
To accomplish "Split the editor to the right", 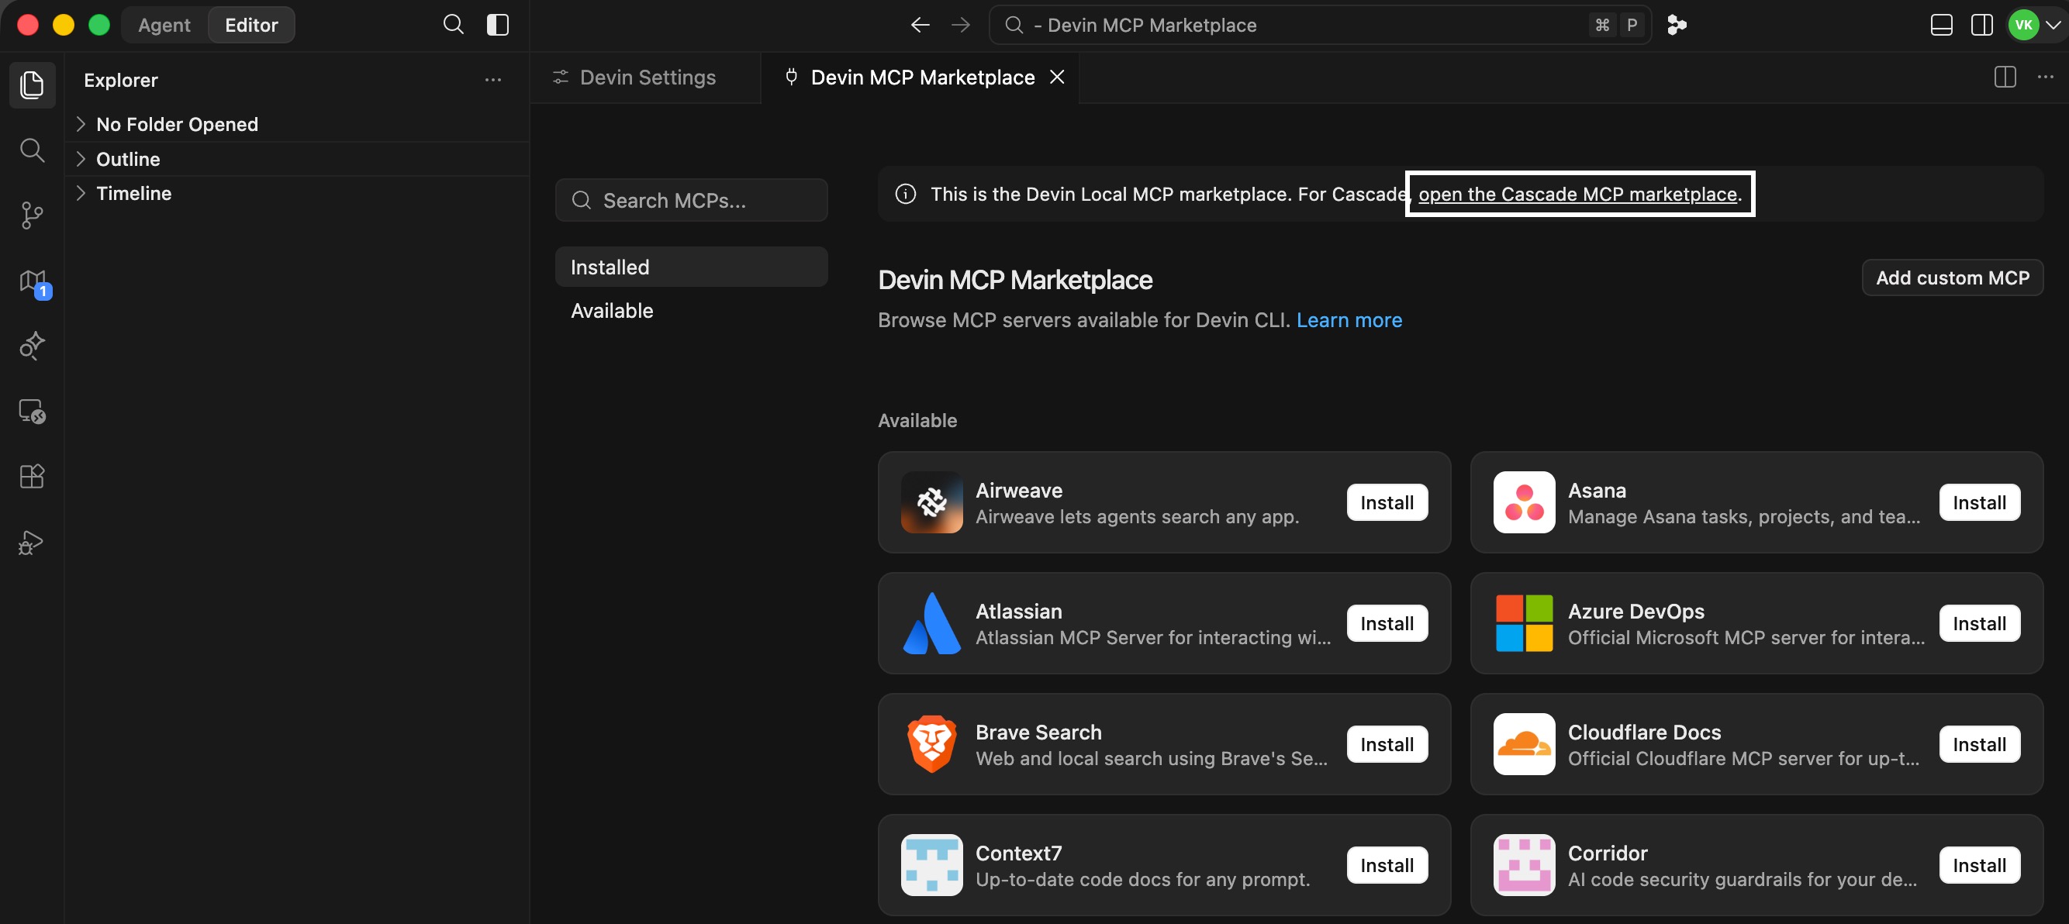I will pyautogui.click(x=2005, y=77).
